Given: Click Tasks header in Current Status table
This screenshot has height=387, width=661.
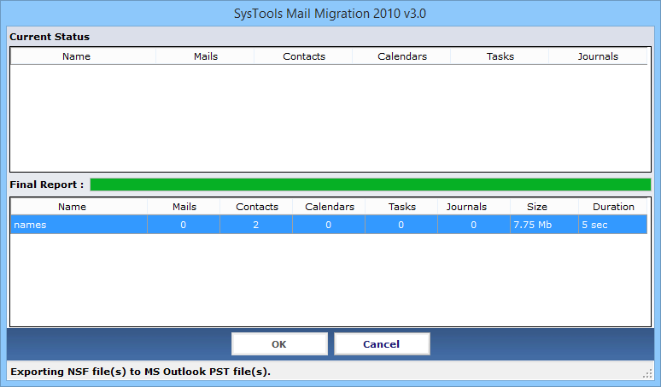Looking at the screenshot, I should pos(500,56).
